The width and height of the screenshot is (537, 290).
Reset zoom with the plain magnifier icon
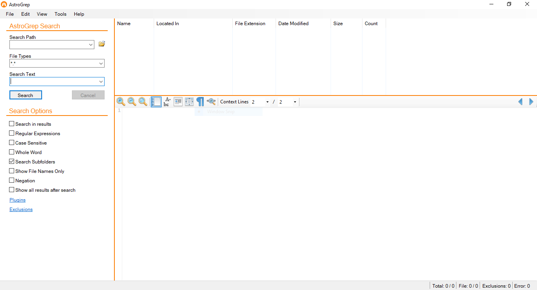[x=143, y=102]
